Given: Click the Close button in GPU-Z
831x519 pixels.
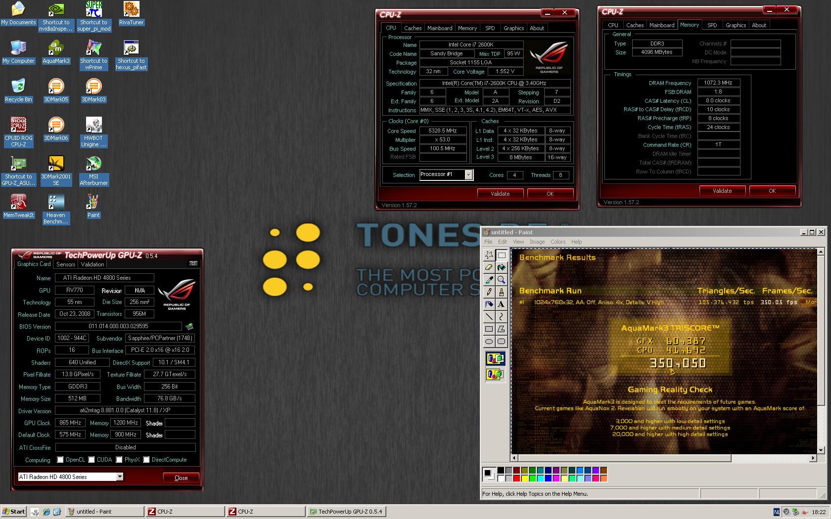Looking at the screenshot, I should 181,477.
